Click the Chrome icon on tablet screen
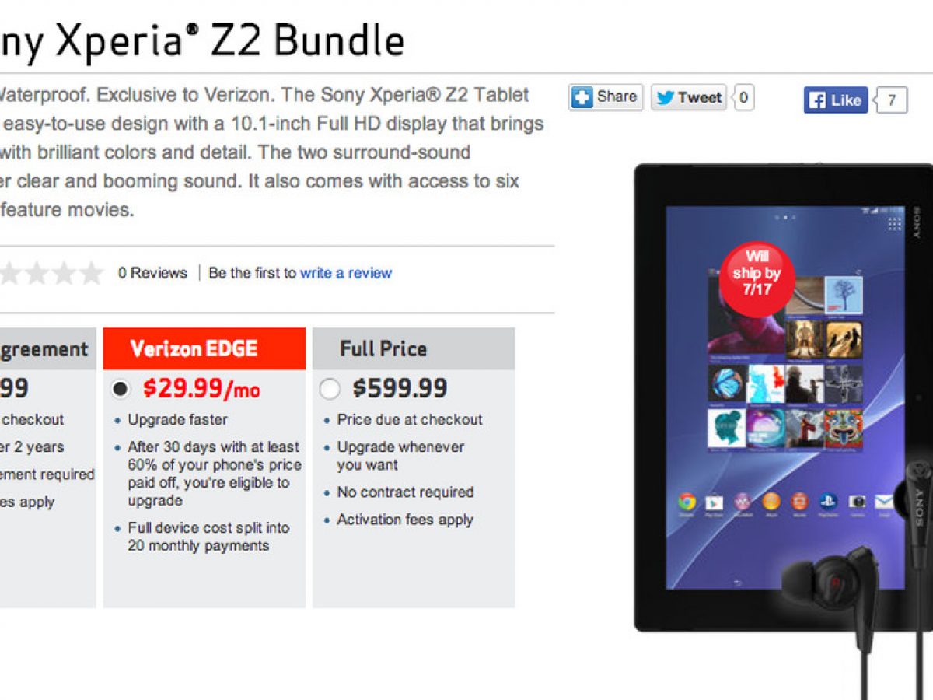The image size is (933, 700). [x=686, y=502]
